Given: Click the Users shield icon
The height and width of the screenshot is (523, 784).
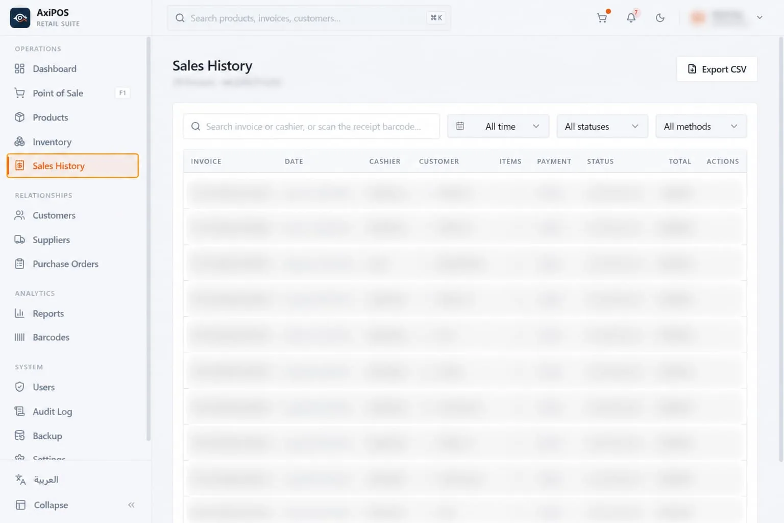Looking at the screenshot, I should [x=19, y=387].
